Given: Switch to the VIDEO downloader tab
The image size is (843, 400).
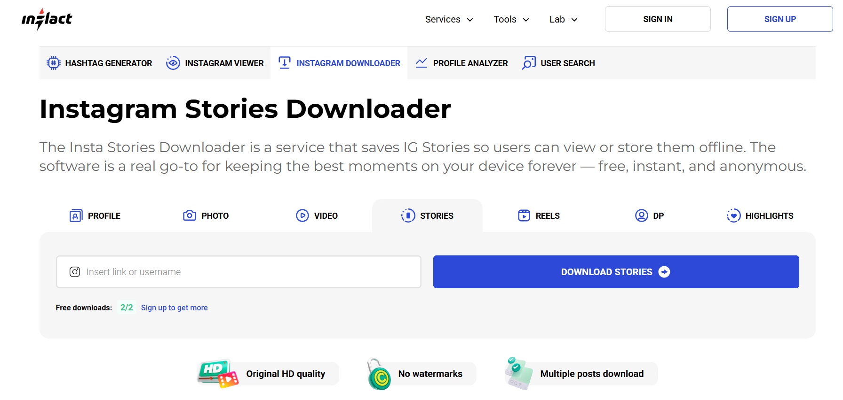Looking at the screenshot, I should tap(317, 215).
